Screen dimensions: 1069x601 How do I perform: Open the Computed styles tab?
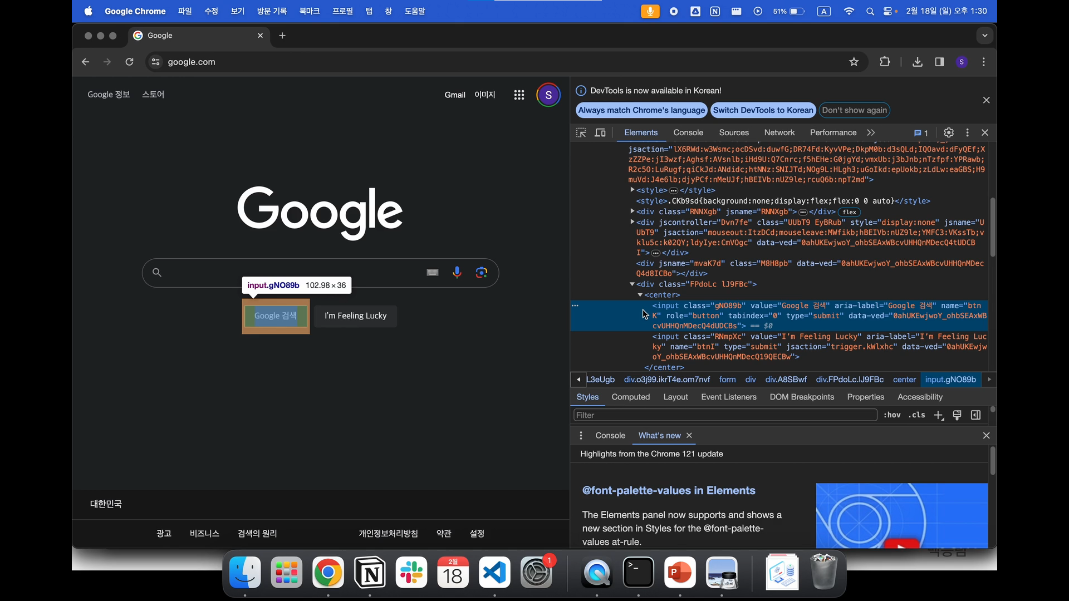coord(630,397)
